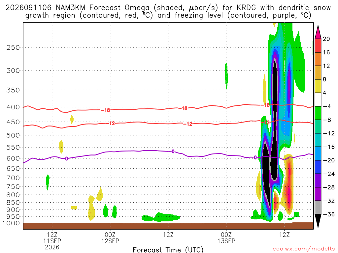Select the orange colorbar segment below 16
The image size is (338, 253).
click(x=318, y=59)
